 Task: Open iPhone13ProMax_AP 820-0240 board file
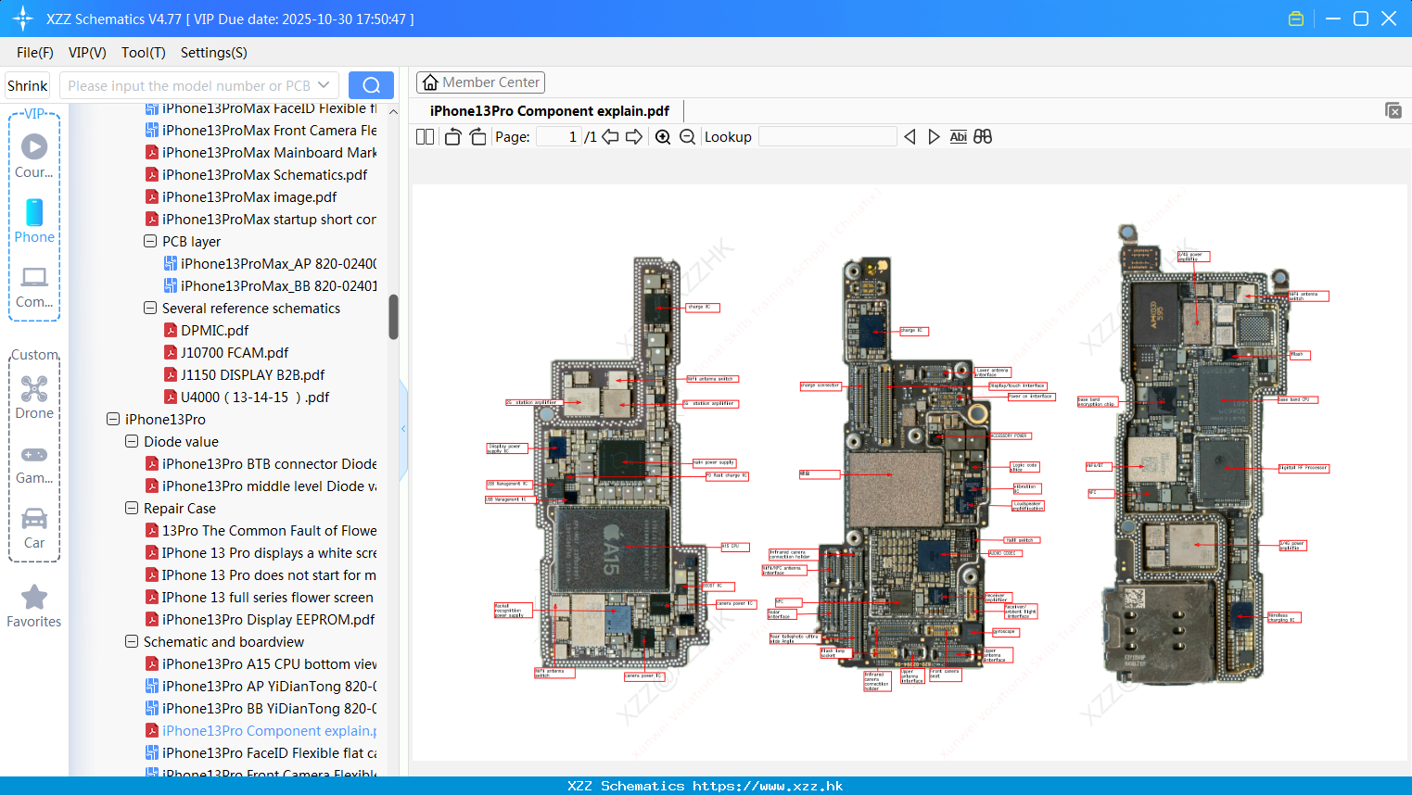(277, 263)
